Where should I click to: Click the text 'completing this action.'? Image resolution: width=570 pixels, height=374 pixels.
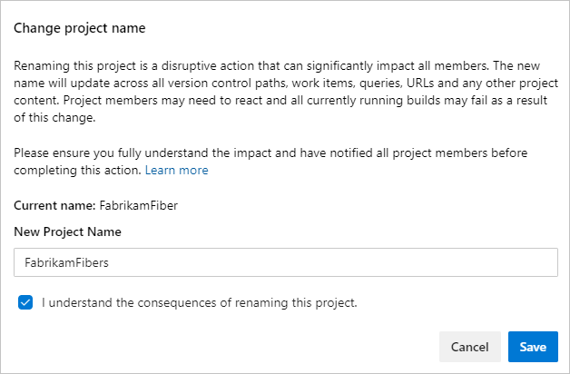click(78, 170)
